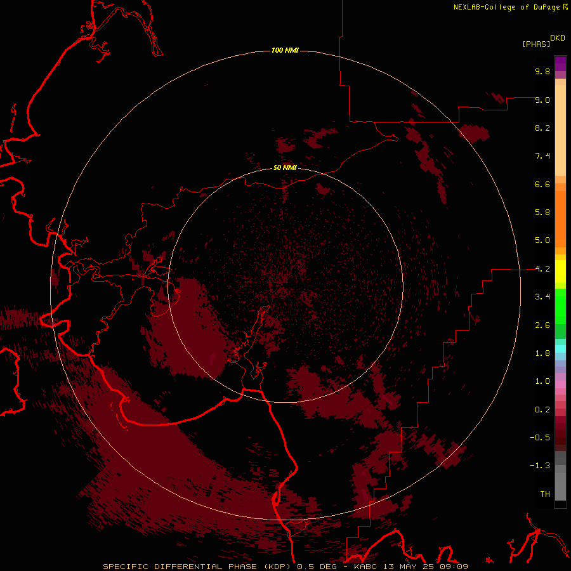Click the 3.4 scale value
This screenshot has height=571, width=571.
(x=542, y=297)
